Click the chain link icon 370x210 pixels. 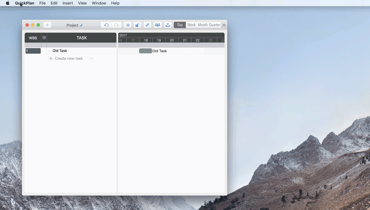[x=147, y=25]
